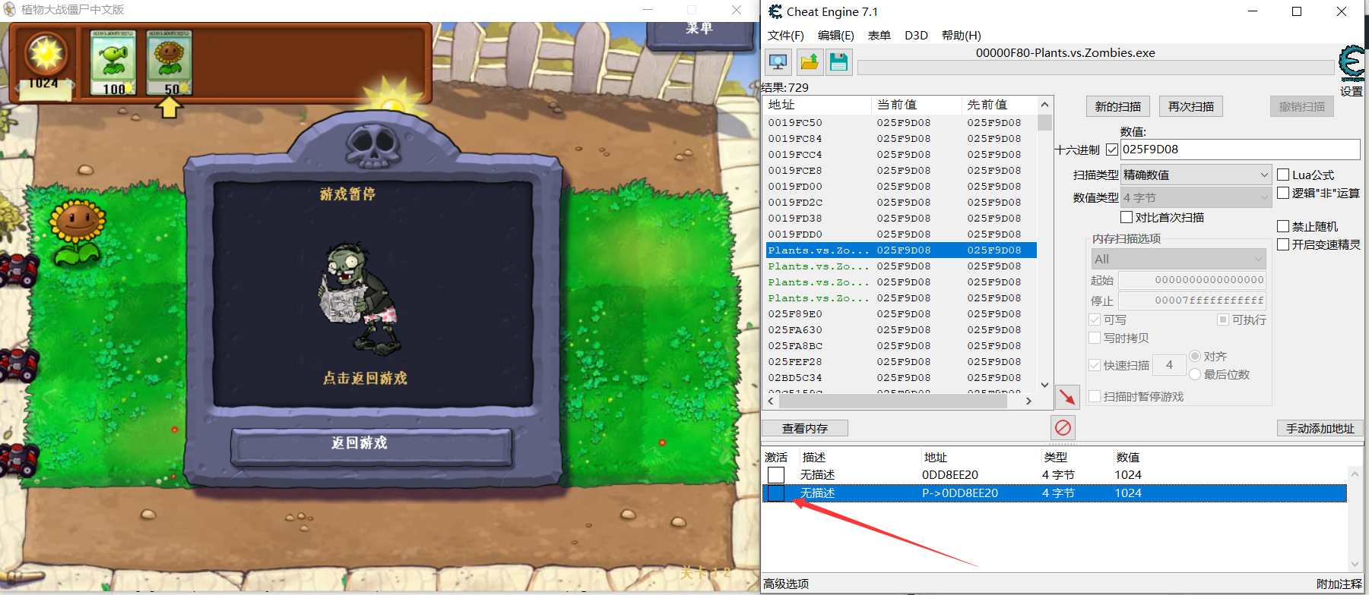This screenshot has width=1369, height=595.
Task: Open the D3D menu
Action: 916,36
